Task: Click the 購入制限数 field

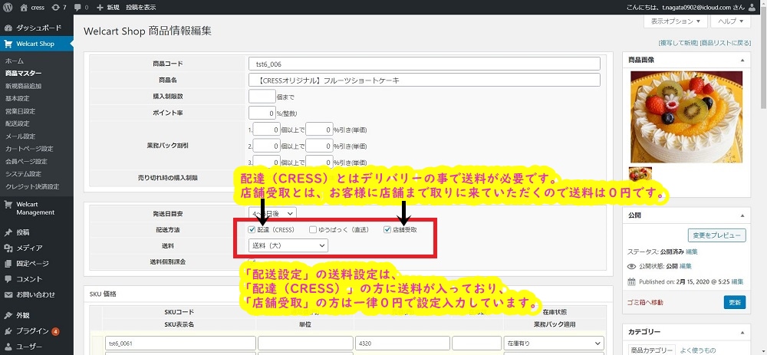Action: tap(262, 97)
